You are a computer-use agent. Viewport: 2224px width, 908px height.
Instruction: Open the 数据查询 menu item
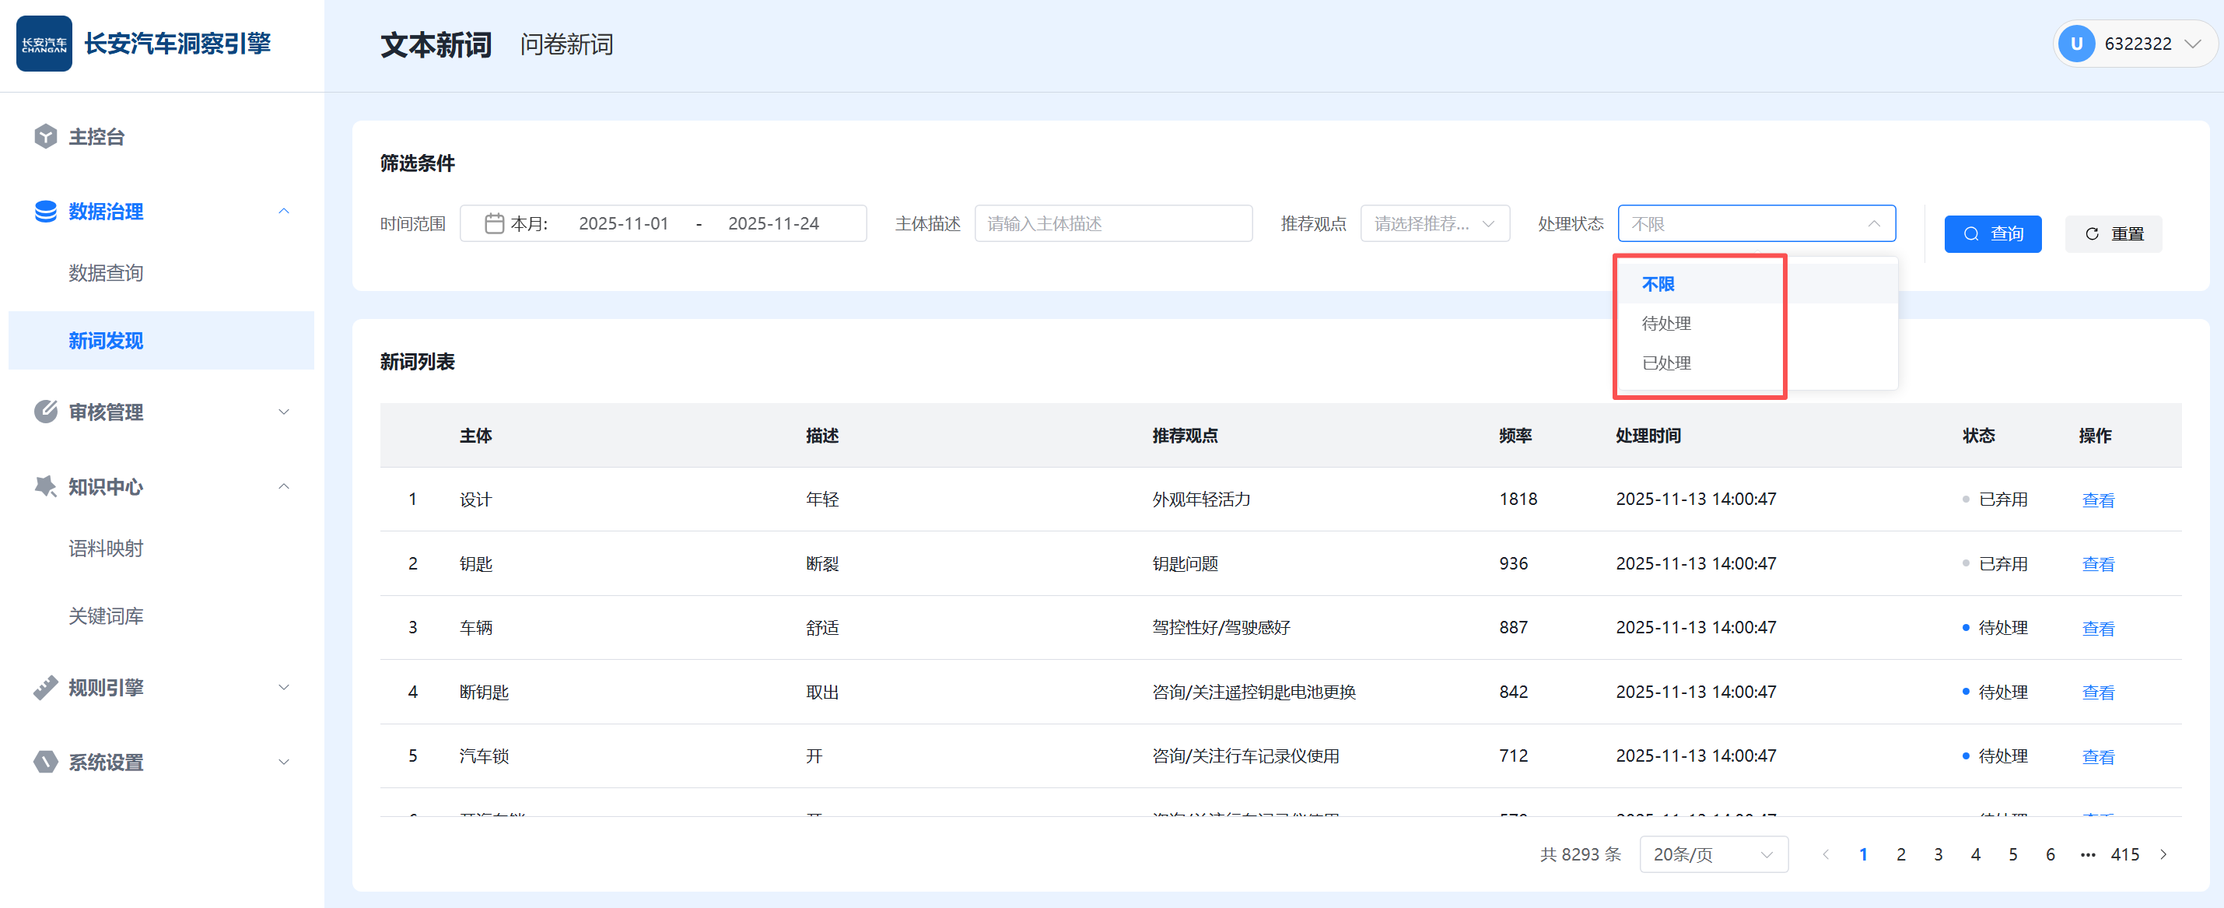[105, 273]
